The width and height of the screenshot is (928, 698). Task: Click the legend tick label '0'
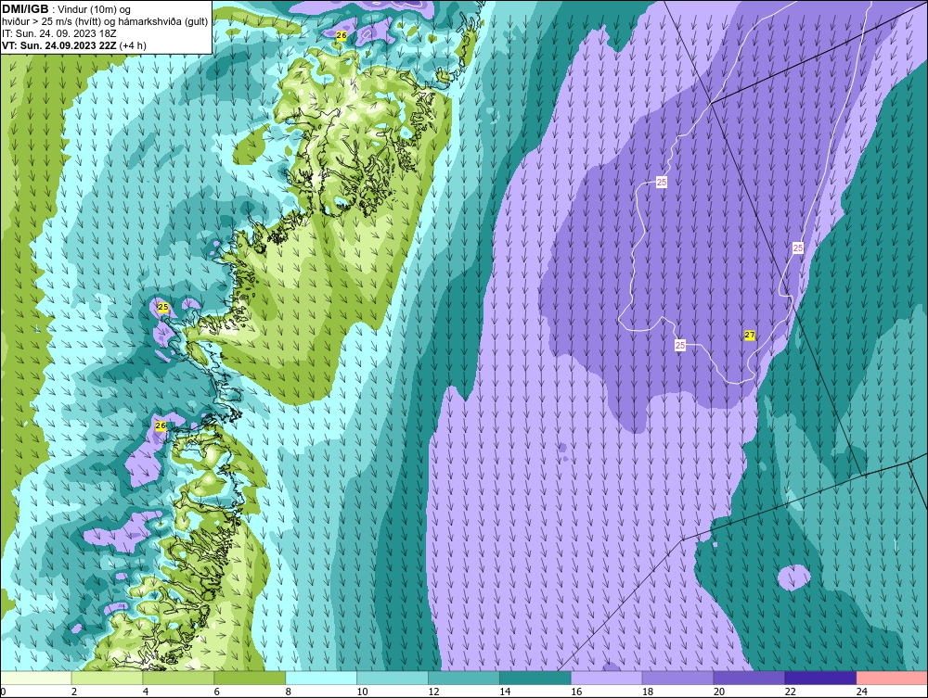pyautogui.click(x=3, y=692)
